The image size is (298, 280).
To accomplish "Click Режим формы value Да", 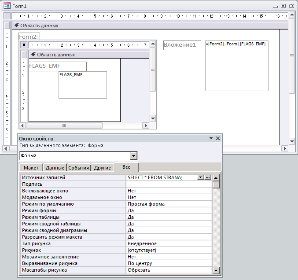I will pos(169,210).
